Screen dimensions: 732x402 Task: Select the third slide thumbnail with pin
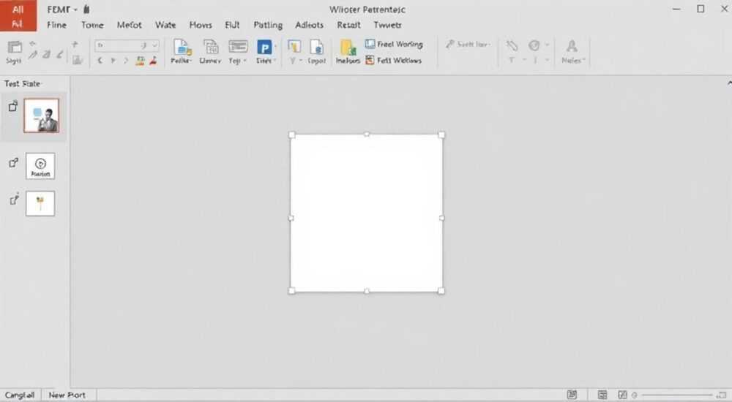[x=40, y=203]
